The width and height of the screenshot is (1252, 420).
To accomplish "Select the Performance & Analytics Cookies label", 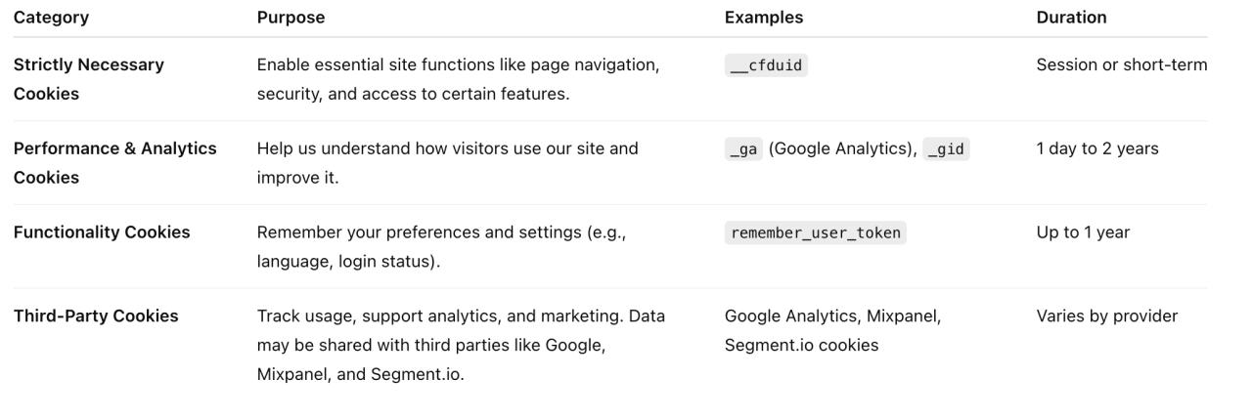I will point(115,163).
